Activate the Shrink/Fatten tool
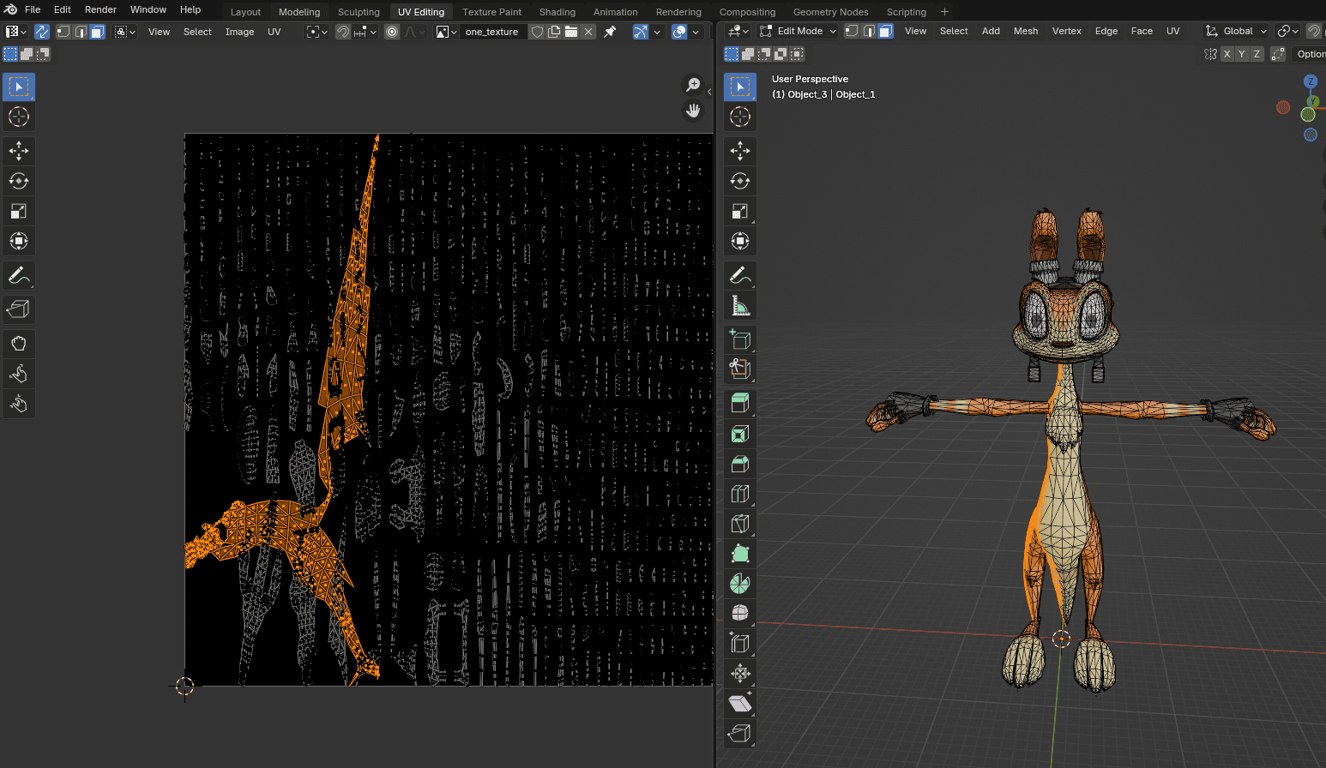Viewport: 1326px width, 768px height. 740,674
